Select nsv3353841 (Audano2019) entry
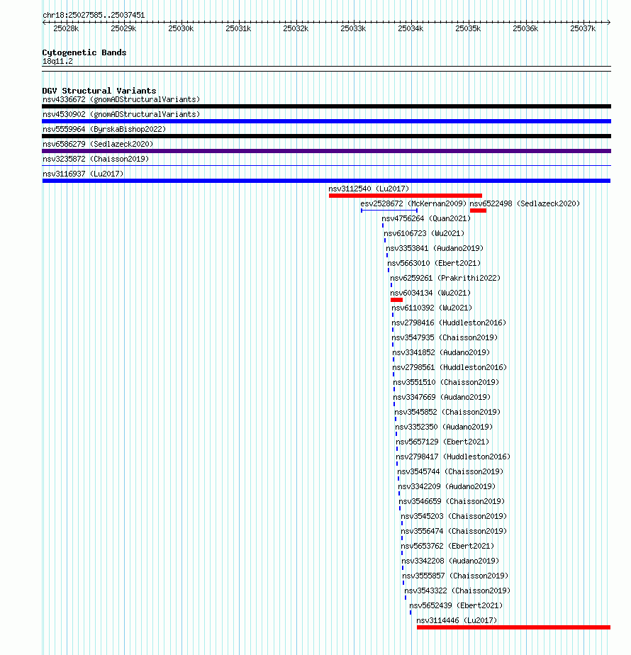 pyautogui.click(x=435, y=249)
